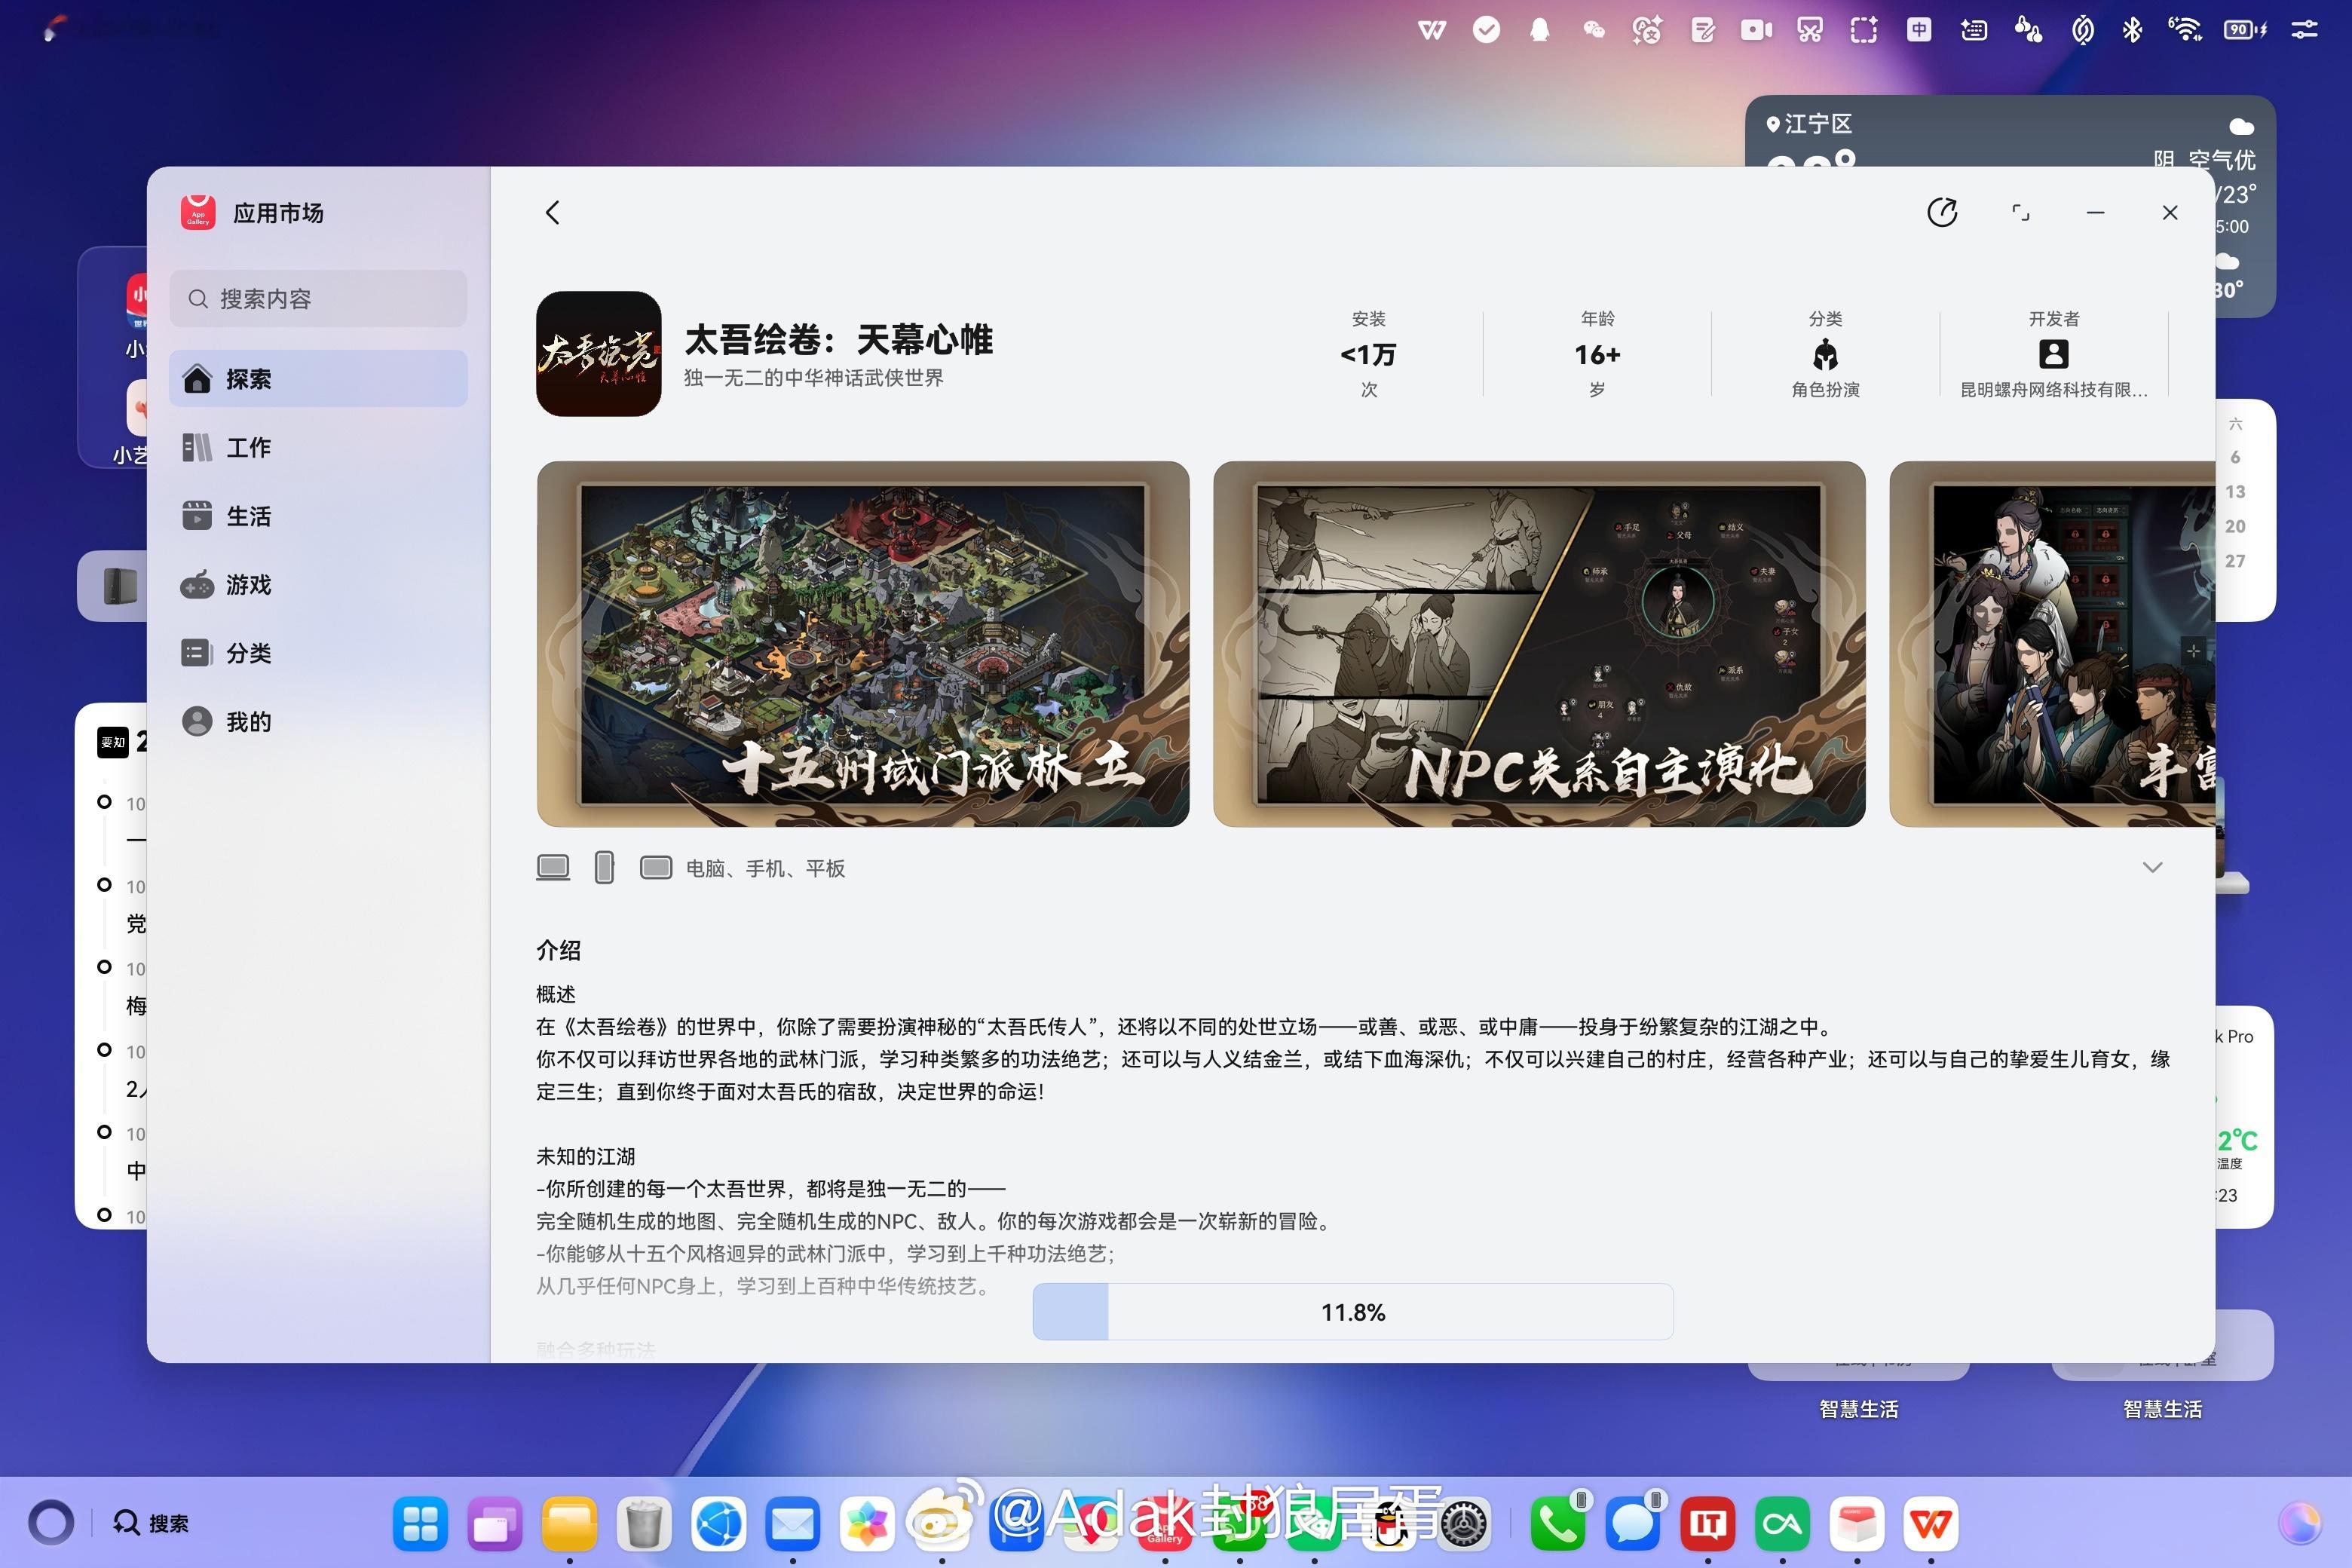
Task: Click the 搜索内容 search field
Action: [x=318, y=298]
